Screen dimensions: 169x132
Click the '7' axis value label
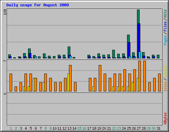click(x=5, y=61)
